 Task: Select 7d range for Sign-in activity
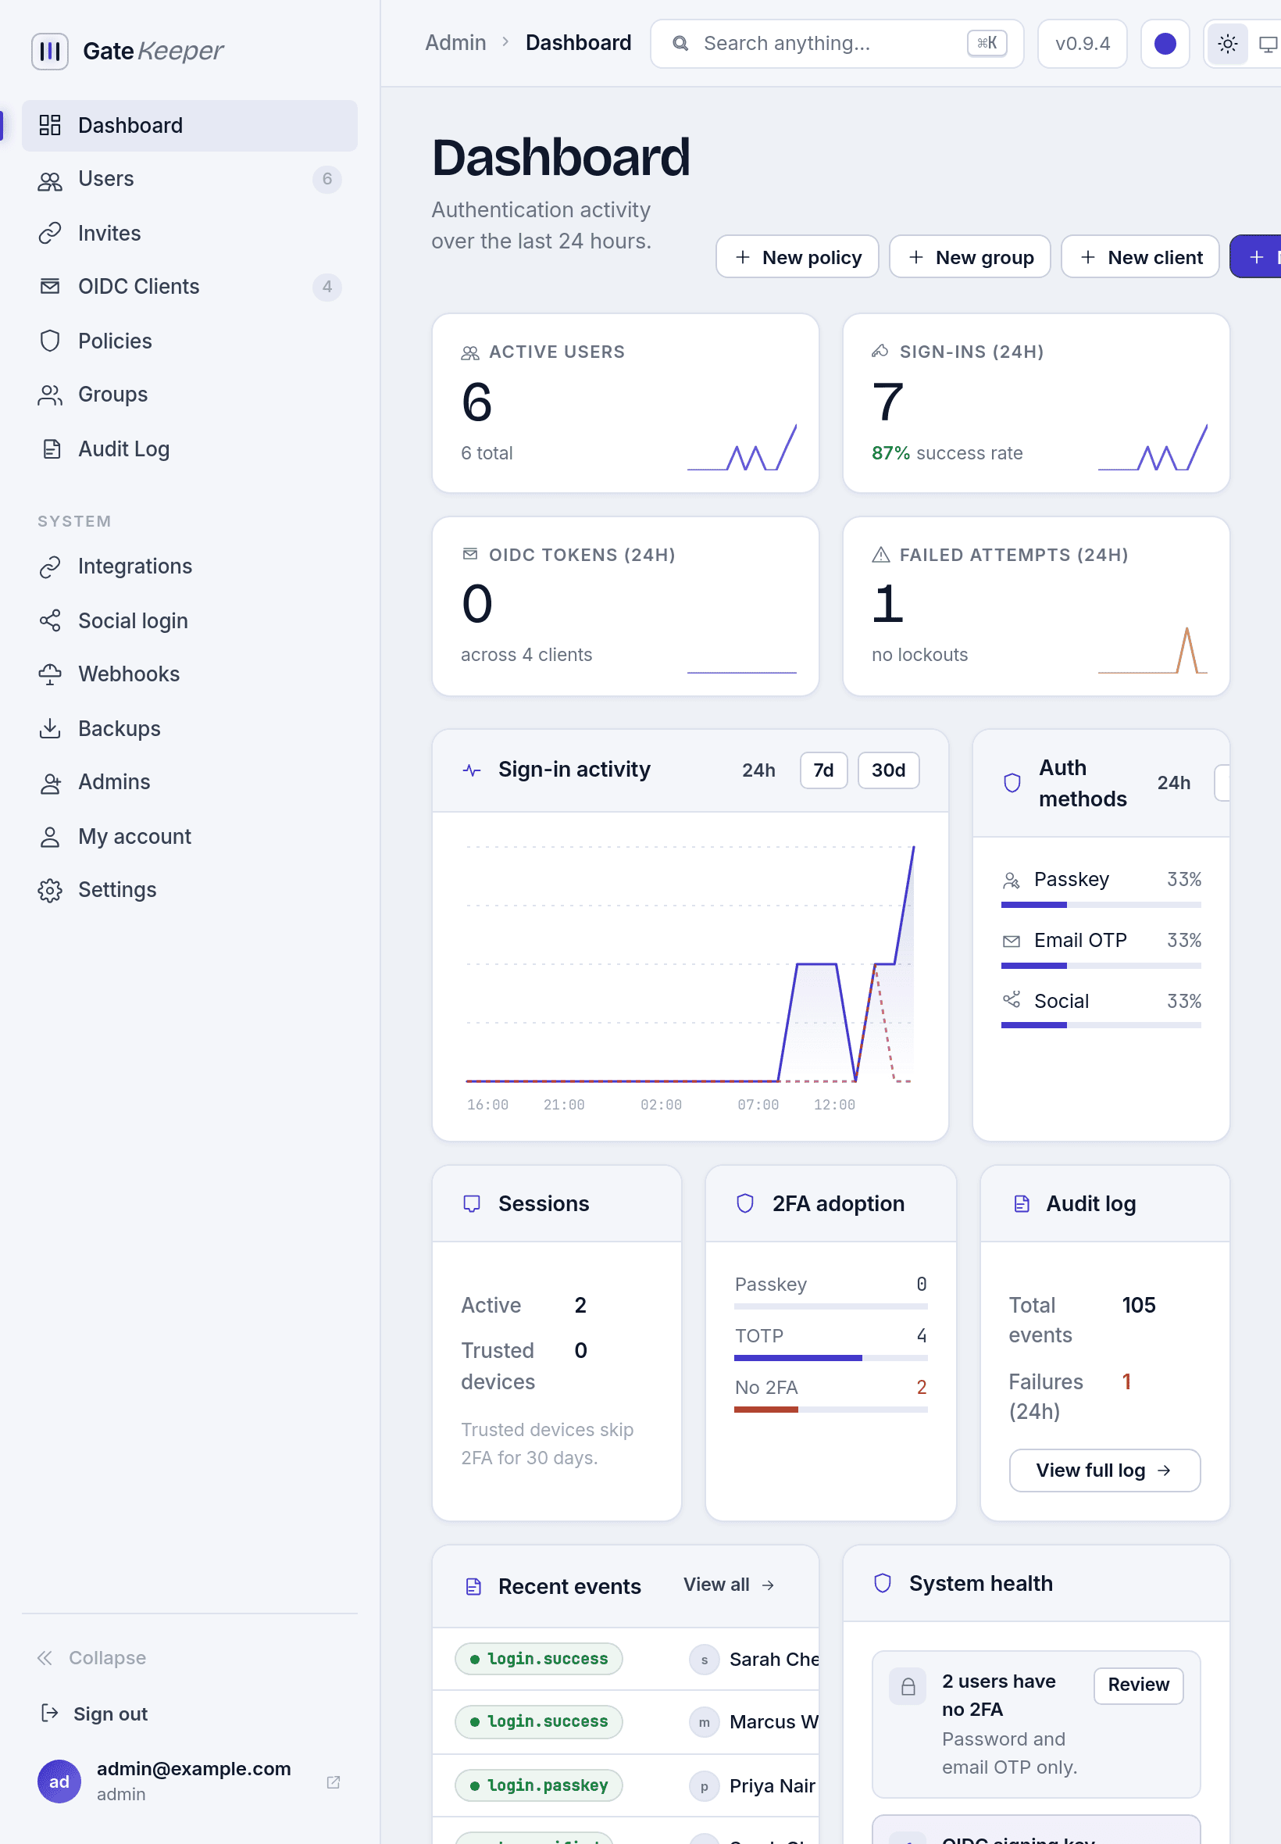pos(823,770)
